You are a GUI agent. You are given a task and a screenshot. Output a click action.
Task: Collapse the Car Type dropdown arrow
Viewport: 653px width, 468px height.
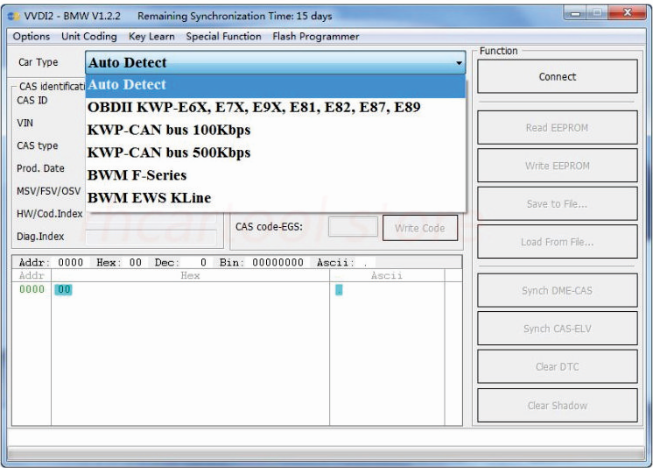click(x=459, y=63)
